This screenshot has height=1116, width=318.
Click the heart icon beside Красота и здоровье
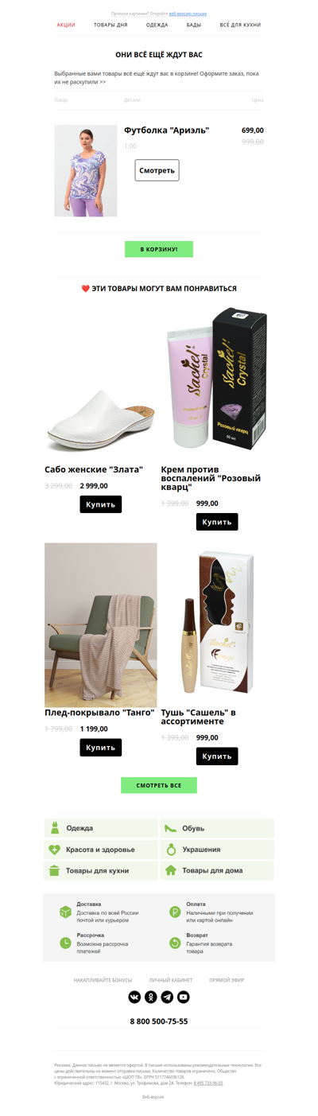point(55,850)
